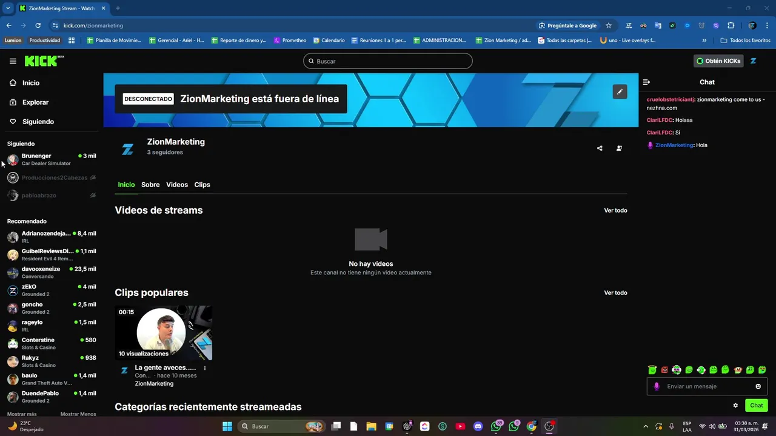Open OBS Studio from the taskbar
The height and width of the screenshot is (436, 776).
[549, 426]
